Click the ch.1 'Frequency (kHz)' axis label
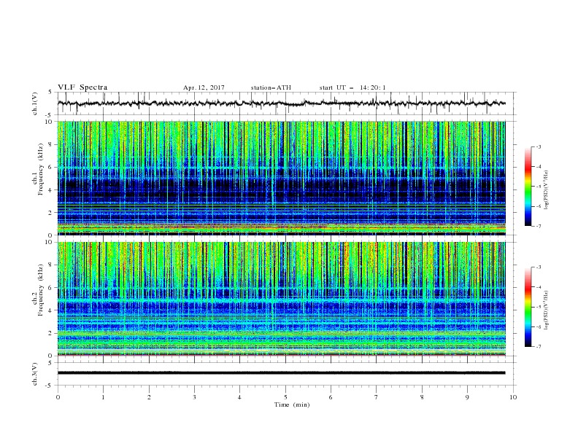The height and width of the screenshot is (446, 578). click(x=40, y=169)
